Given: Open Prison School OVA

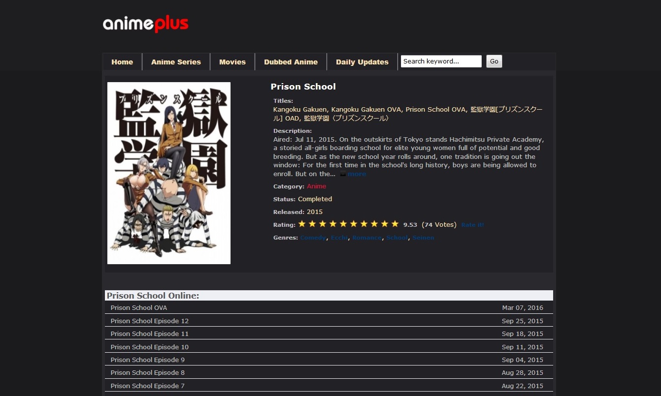Looking at the screenshot, I should pos(139,308).
